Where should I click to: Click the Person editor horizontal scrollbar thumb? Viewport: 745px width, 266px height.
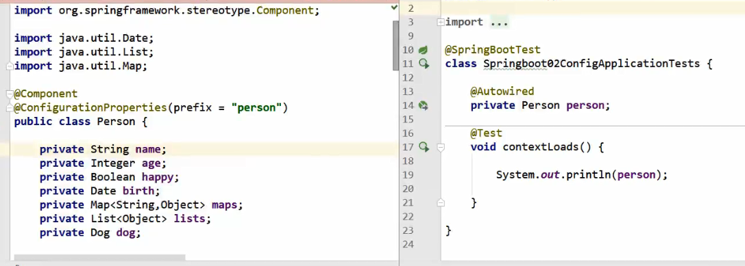click(x=100, y=258)
